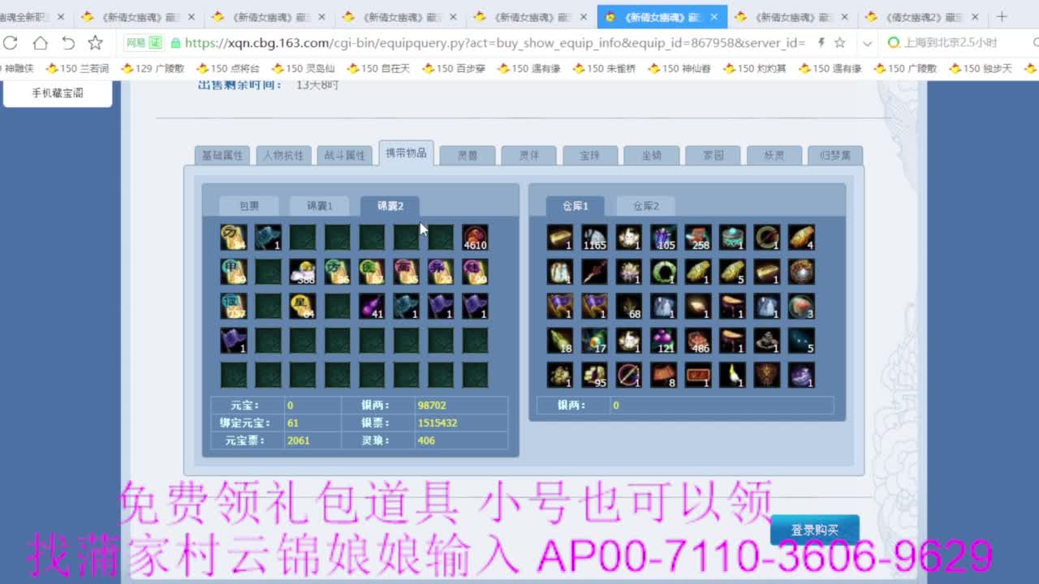Click the green 医 token in the bag
Viewport: 1039px width, 584px height.
coord(372,272)
